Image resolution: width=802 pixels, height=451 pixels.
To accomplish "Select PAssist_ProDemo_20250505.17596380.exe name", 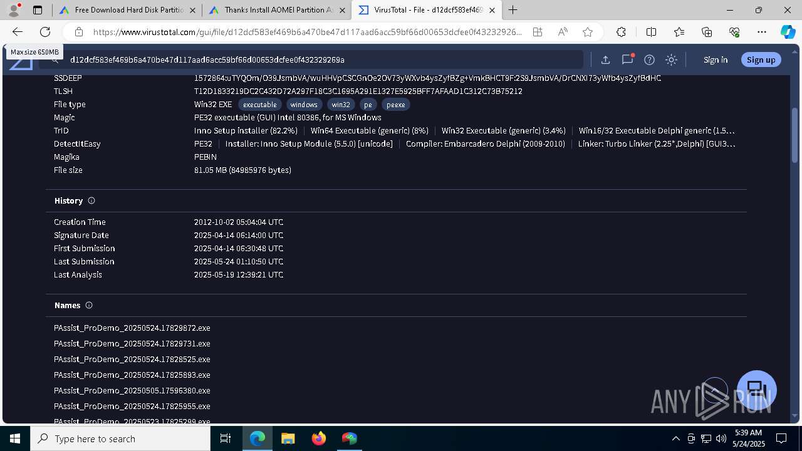I will coord(132,390).
